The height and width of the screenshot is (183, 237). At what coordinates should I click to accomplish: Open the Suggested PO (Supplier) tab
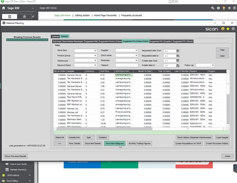pos(161,41)
